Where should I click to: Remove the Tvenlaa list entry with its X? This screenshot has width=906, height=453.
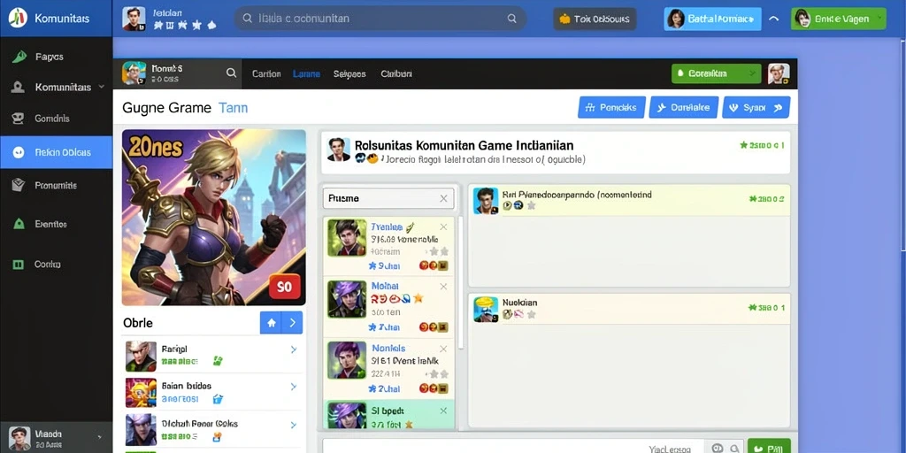pos(443,227)
